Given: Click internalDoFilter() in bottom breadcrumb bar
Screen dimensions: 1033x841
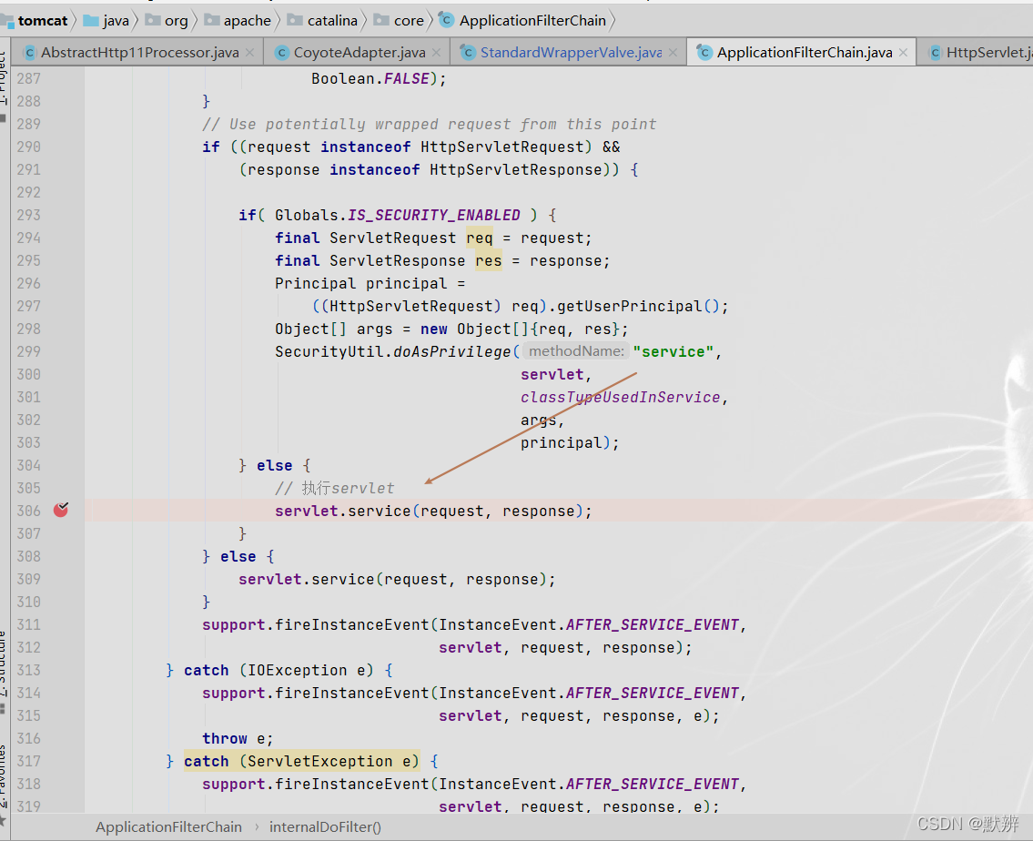Looking at the screenshot, I should (x=325, y=827).
